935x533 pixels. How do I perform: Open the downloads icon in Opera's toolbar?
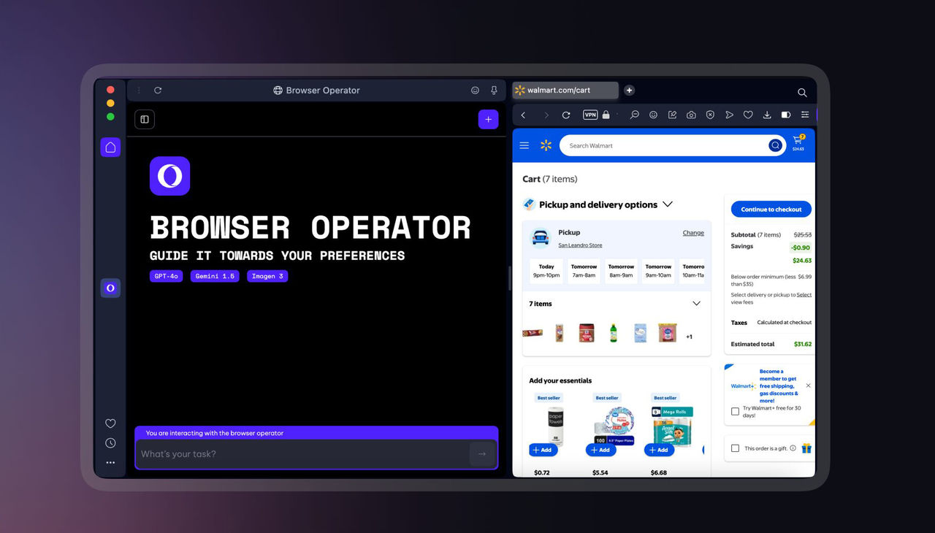766,115
